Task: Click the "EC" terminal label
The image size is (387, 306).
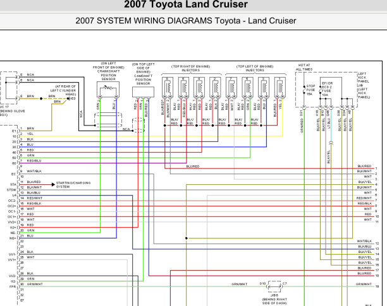Action: 13,174
